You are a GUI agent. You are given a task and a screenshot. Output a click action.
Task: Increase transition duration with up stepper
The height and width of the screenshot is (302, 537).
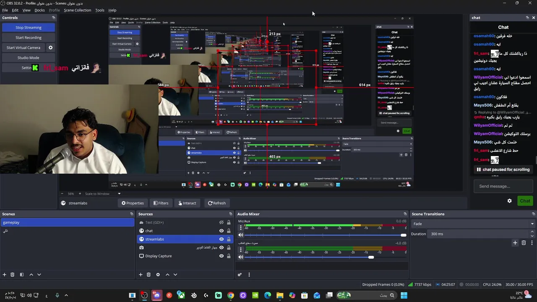[x=532, y=232]
